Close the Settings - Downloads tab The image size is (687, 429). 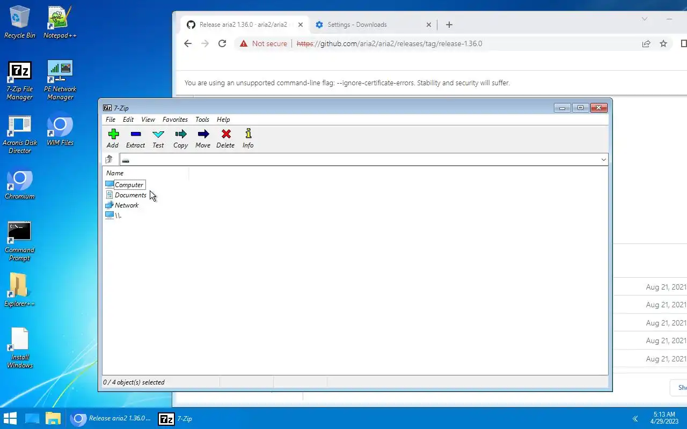click(x=429, y=25)
